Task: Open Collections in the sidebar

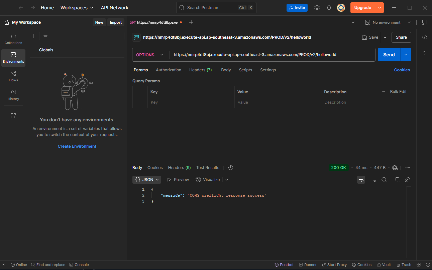Action: pos(13,39)
